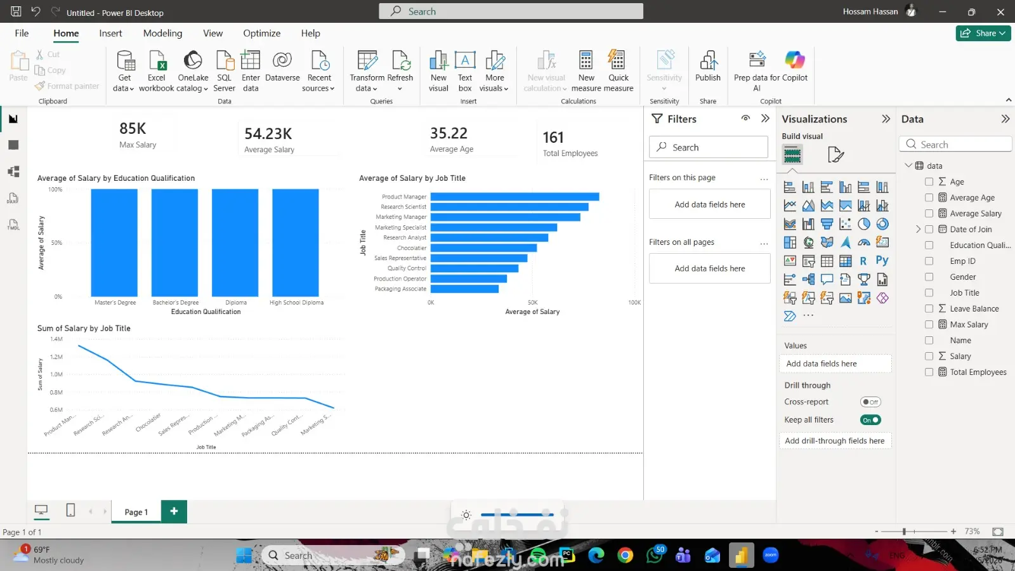Select the Stacked bar chart visual

pos(790,187)
